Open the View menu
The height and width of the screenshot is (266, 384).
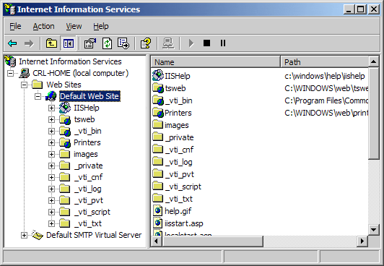(x=74, y=26)
